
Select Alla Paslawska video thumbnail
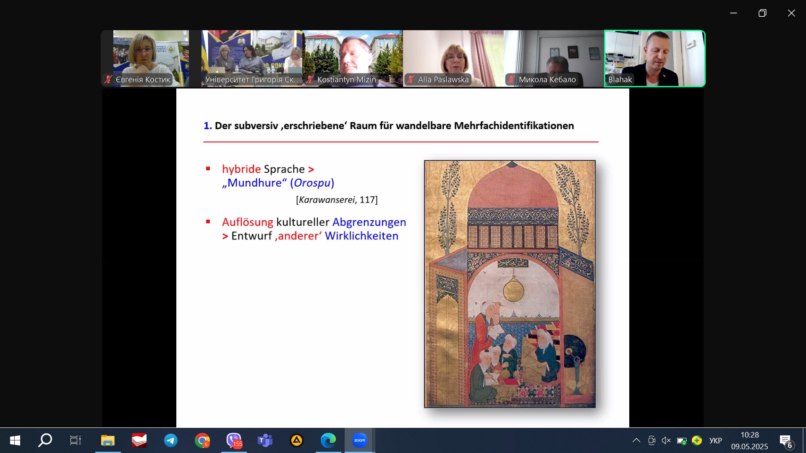453,58
